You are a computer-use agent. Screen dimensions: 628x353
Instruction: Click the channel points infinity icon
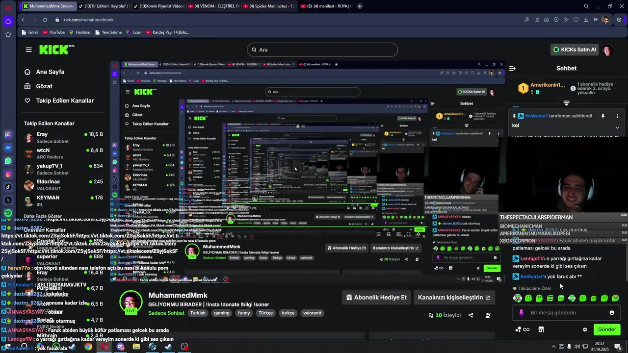[523, 329]
